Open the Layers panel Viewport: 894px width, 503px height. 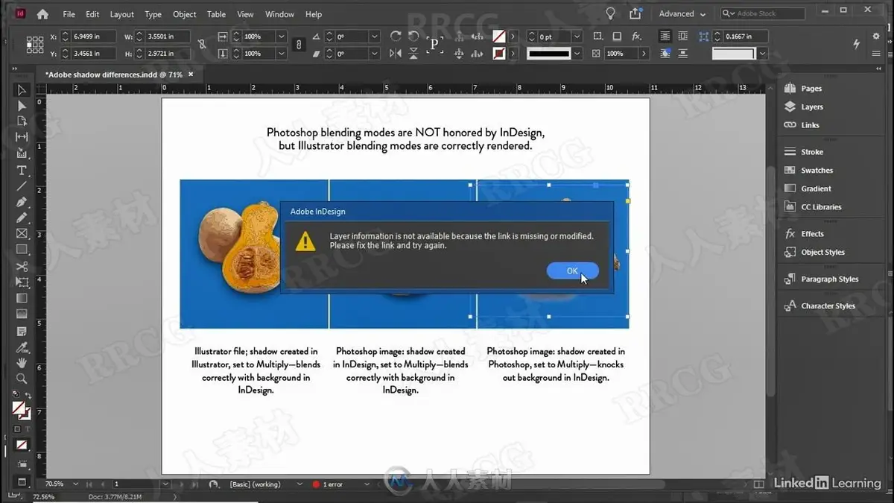point(812,107)
